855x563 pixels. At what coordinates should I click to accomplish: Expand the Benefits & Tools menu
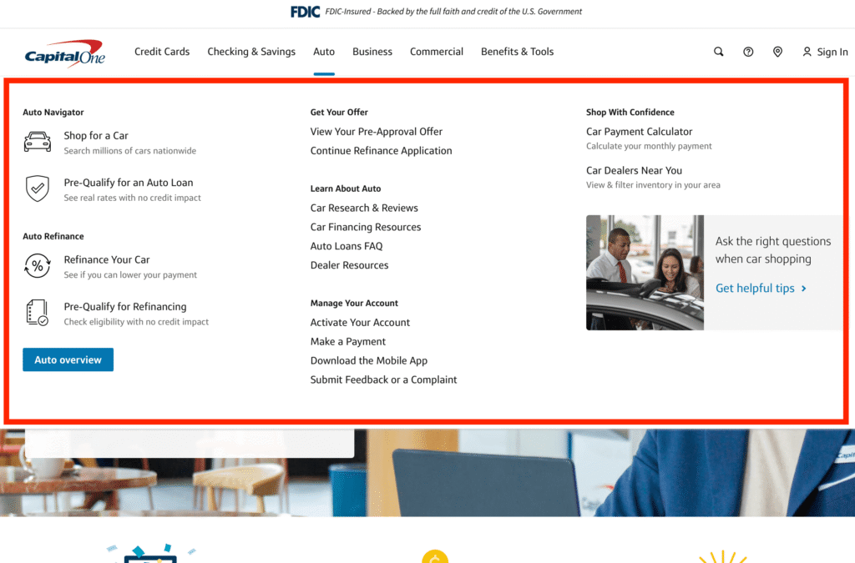tap(517, 52)
